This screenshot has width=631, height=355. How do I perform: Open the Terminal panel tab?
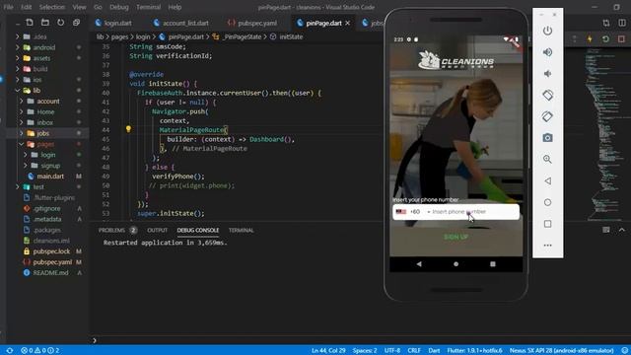click(241, 230)
